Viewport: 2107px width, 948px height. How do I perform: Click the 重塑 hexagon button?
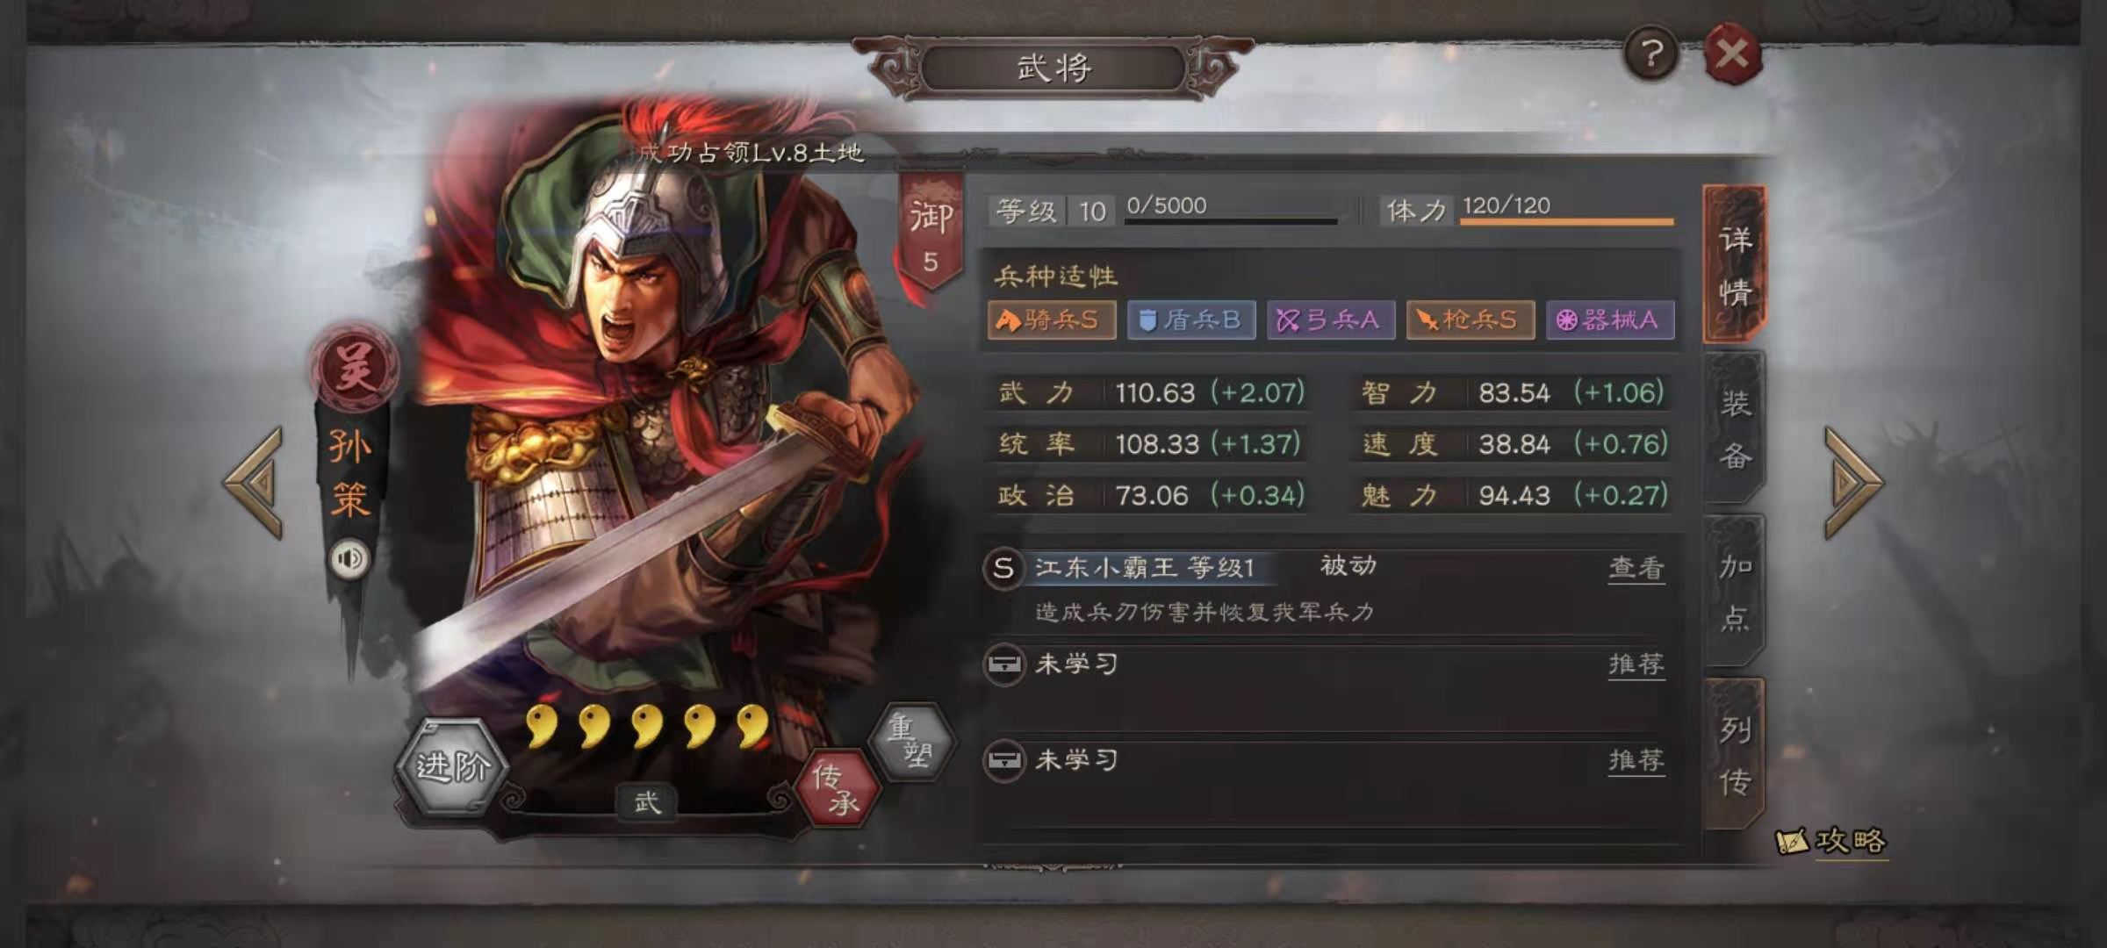click(910, 742)
